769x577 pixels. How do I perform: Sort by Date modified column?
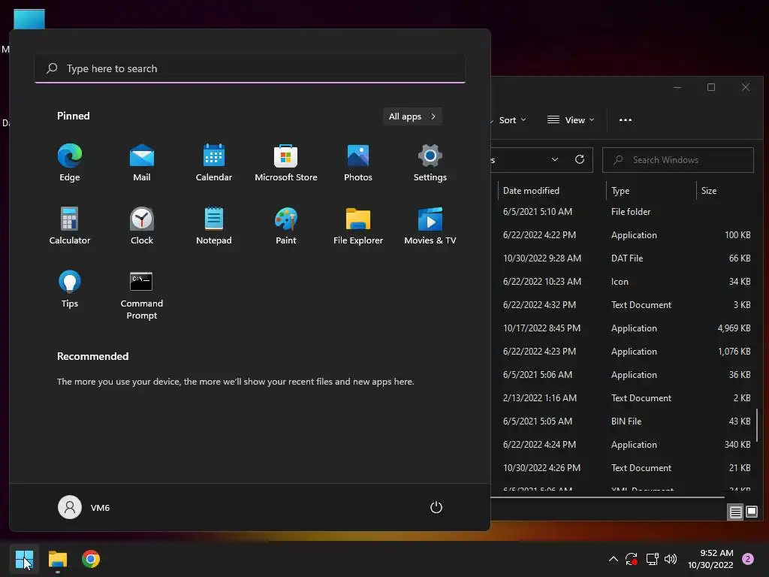[x=552, y=191]
